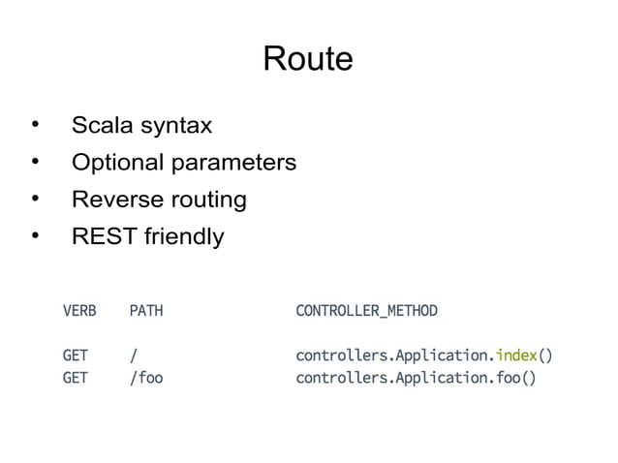Click the GET verb in the /foo row
This screenshot has width=618, height=463.
tap(76, 378)
